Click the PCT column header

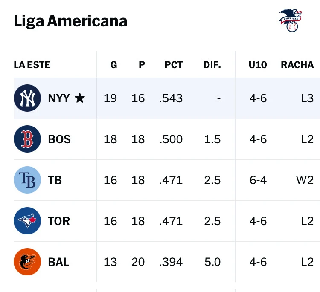[x=174, y=65]
